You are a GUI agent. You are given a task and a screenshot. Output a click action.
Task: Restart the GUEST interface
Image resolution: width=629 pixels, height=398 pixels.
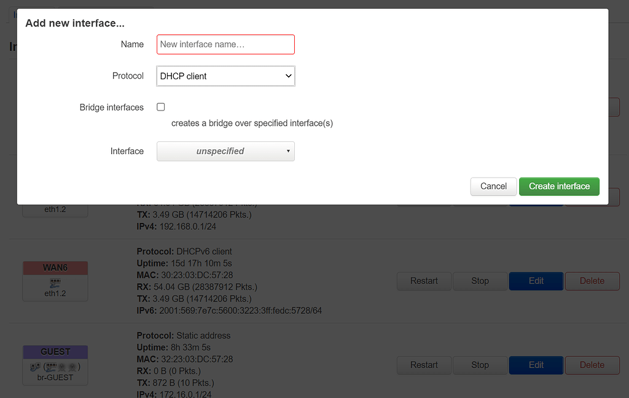[x=424, y=365]
